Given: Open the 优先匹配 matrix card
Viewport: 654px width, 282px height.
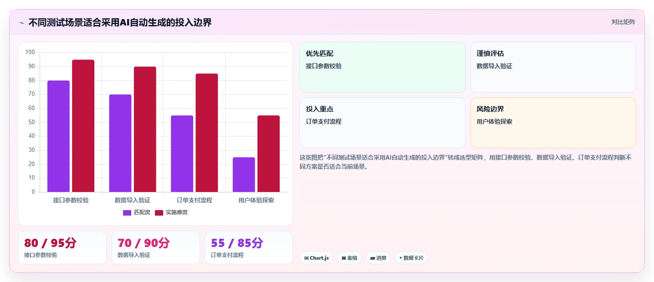Looking at the screenshot, I should point(382,67).
